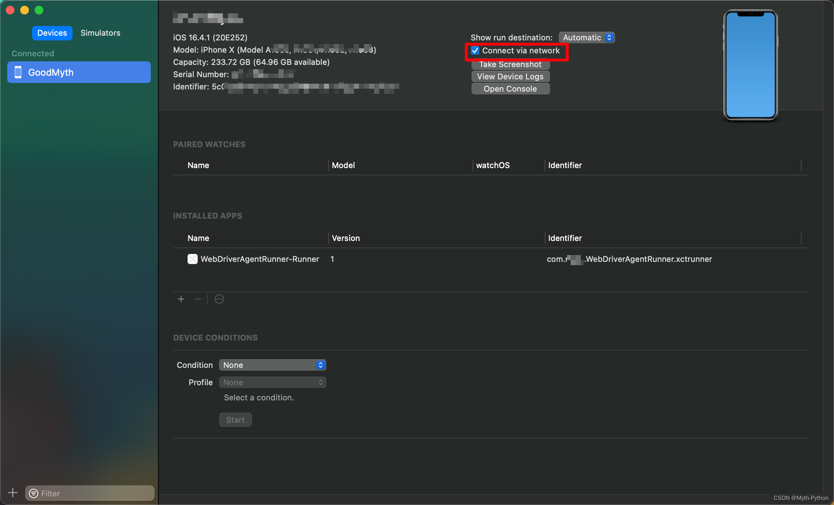The width and height of the screenshot is (834, 505).
Task: Click the add device plus icon in sidebar
Action: click(x=13, y=493)
